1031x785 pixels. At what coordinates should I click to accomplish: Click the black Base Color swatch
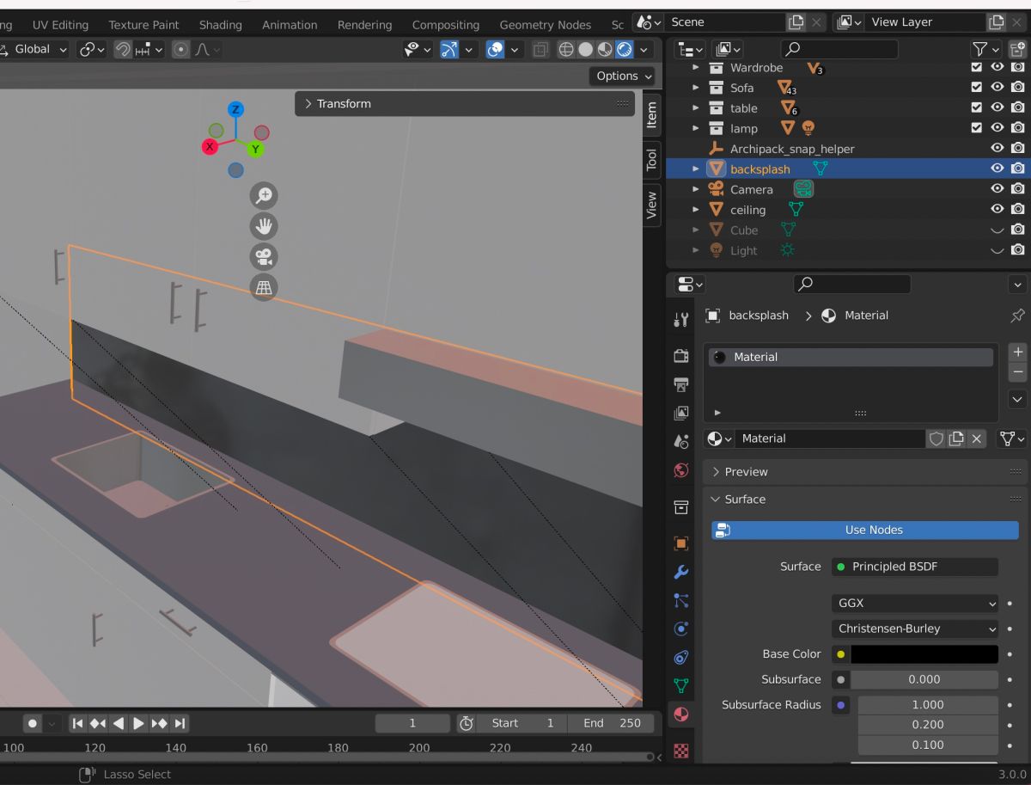click(x=924, y=654)
